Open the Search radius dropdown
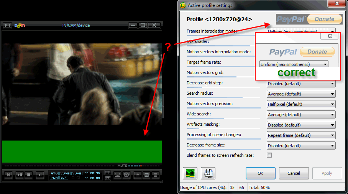The image size is (348, 194). [x=301, y=94]
